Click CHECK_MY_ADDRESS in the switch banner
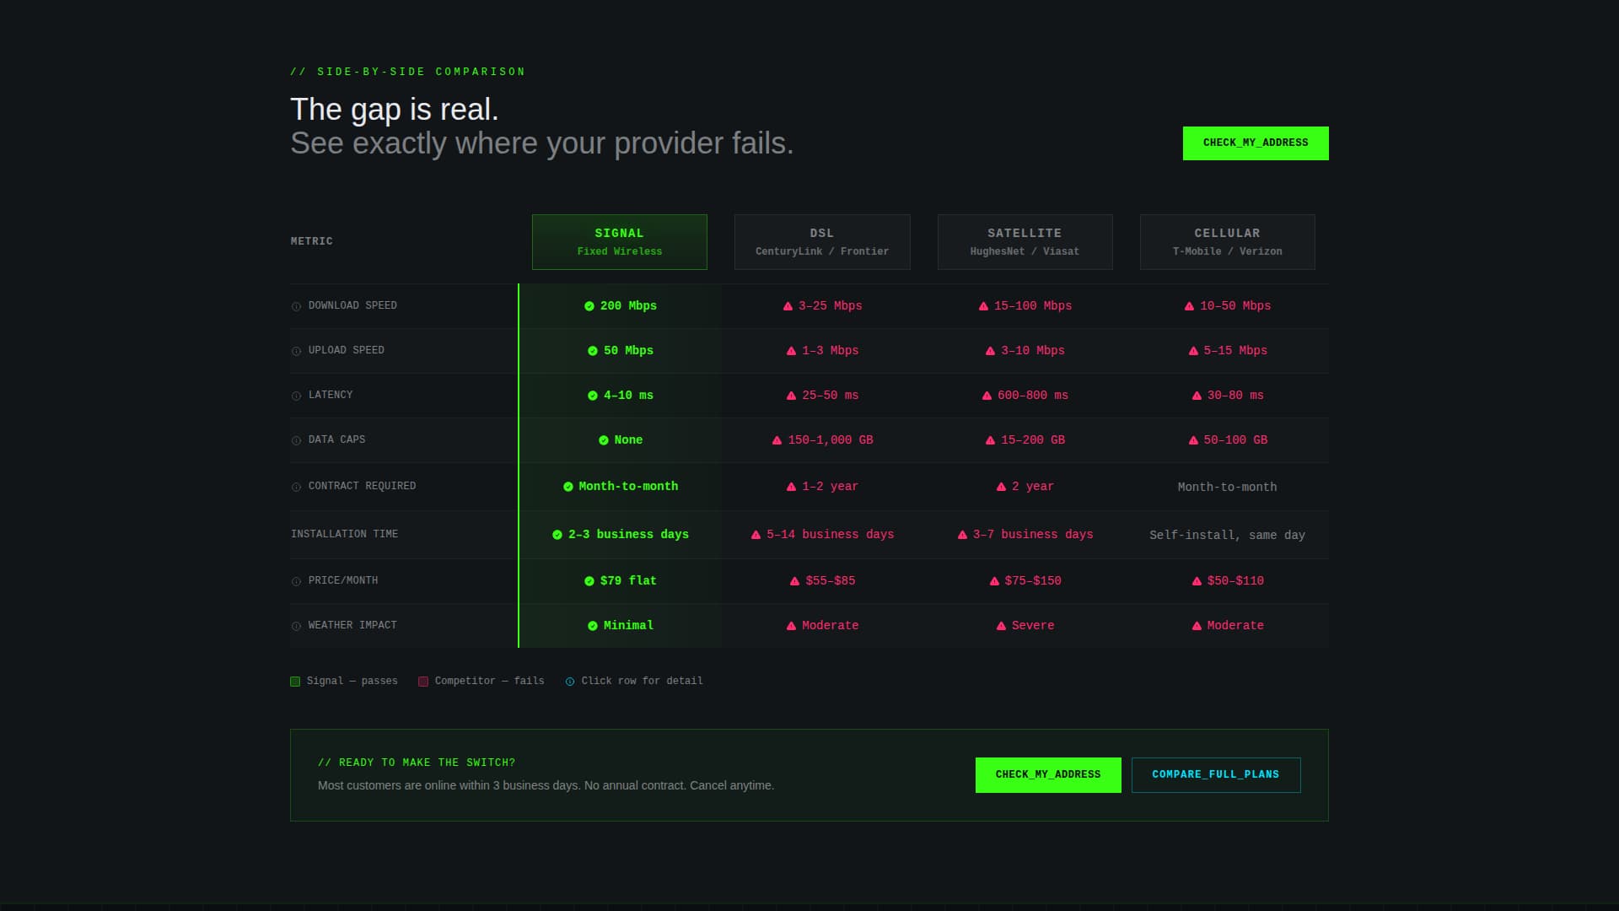Screen dimensions: 1619x911 click(x=1048, y=775)
